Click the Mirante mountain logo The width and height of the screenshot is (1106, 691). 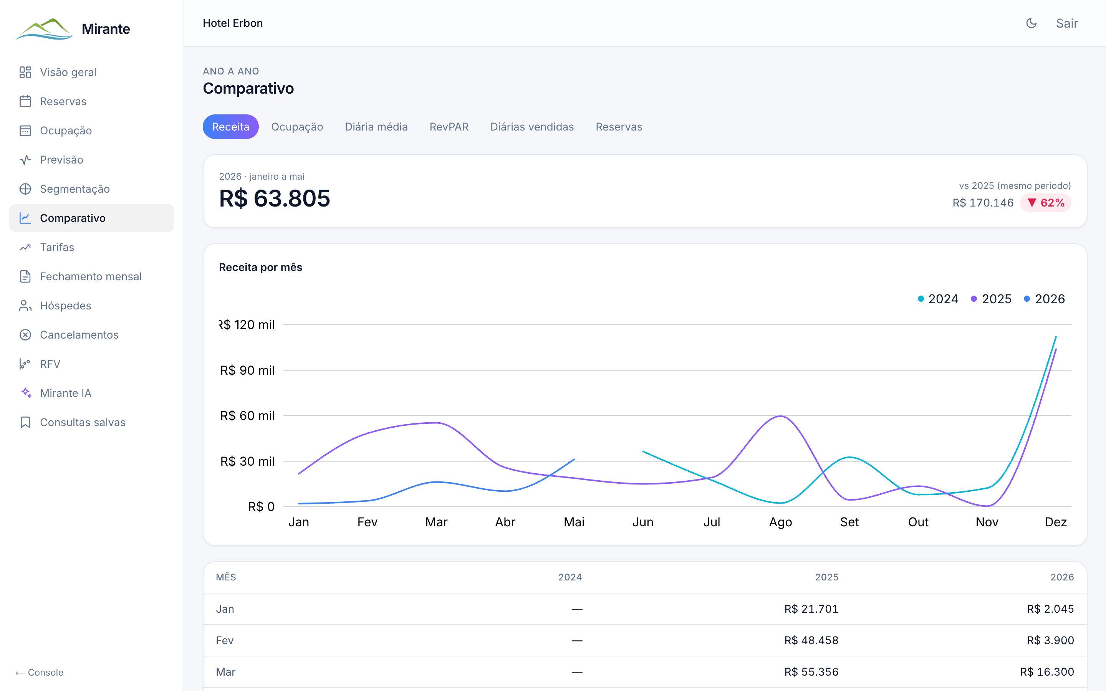tap(44, 29)
